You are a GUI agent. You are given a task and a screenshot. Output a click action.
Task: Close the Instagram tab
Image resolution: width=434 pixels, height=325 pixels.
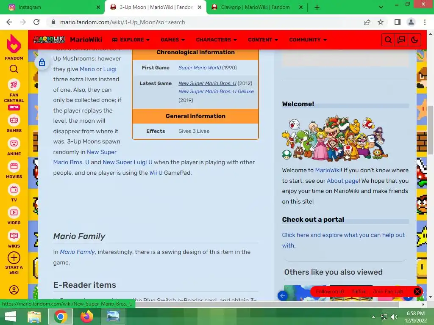pyautogui.click(x=98, y=7)
